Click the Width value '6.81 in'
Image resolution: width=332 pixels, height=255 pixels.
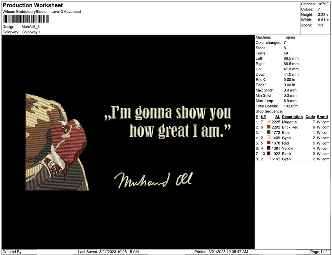coord(323,20)
